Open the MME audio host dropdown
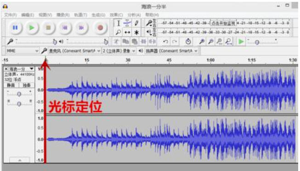The width and height of the screenshot is (300, 171). pyautogui.click(x=22, y=51)
